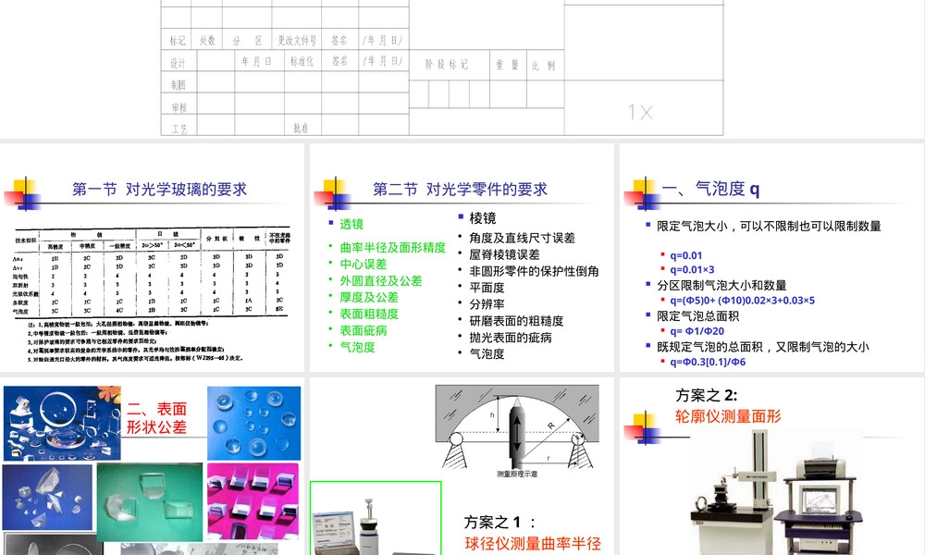Select the 二、表面形状公差 red title text

pos(157,418)
